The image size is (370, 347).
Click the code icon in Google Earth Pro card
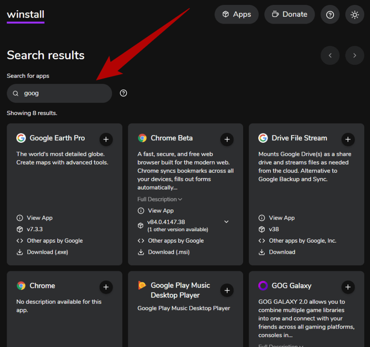tap(20, 241)
